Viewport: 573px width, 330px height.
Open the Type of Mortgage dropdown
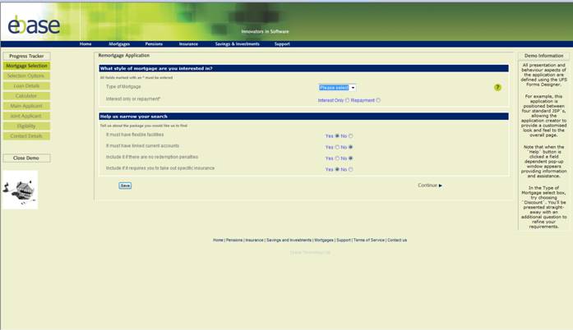(337, 87)
